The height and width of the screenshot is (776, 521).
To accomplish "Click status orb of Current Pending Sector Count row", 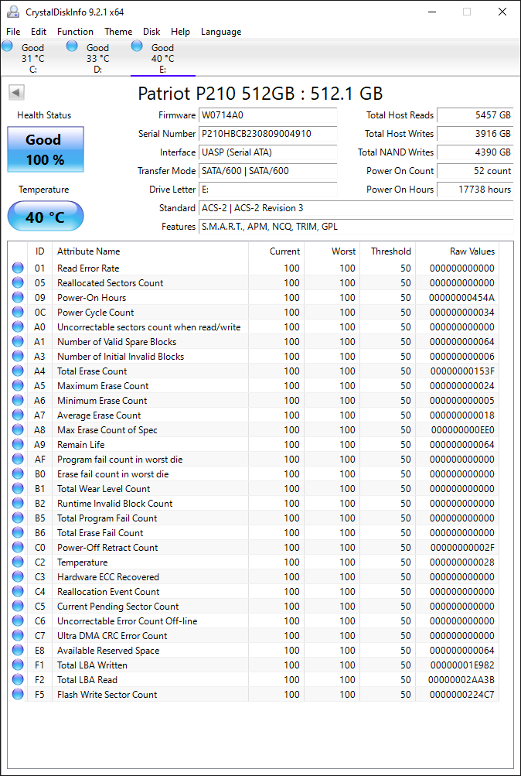I will coord(18,607).
